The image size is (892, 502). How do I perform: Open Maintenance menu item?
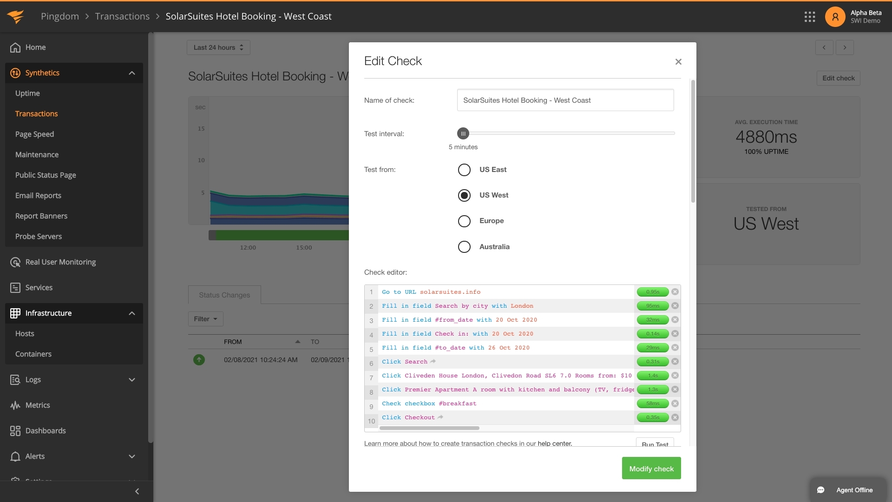37,155
